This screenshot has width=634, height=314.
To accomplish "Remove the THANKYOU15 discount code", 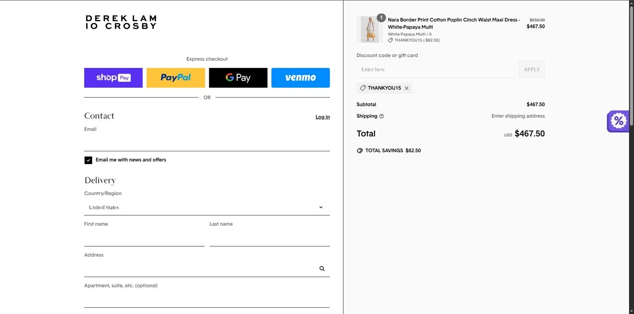I will 407,88.
